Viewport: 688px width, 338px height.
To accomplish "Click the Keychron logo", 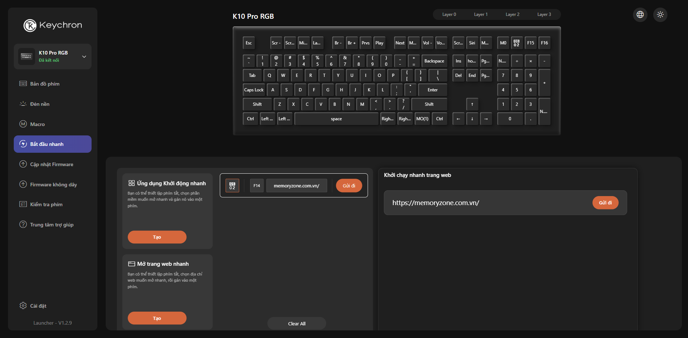I will [x=53, y=25].
